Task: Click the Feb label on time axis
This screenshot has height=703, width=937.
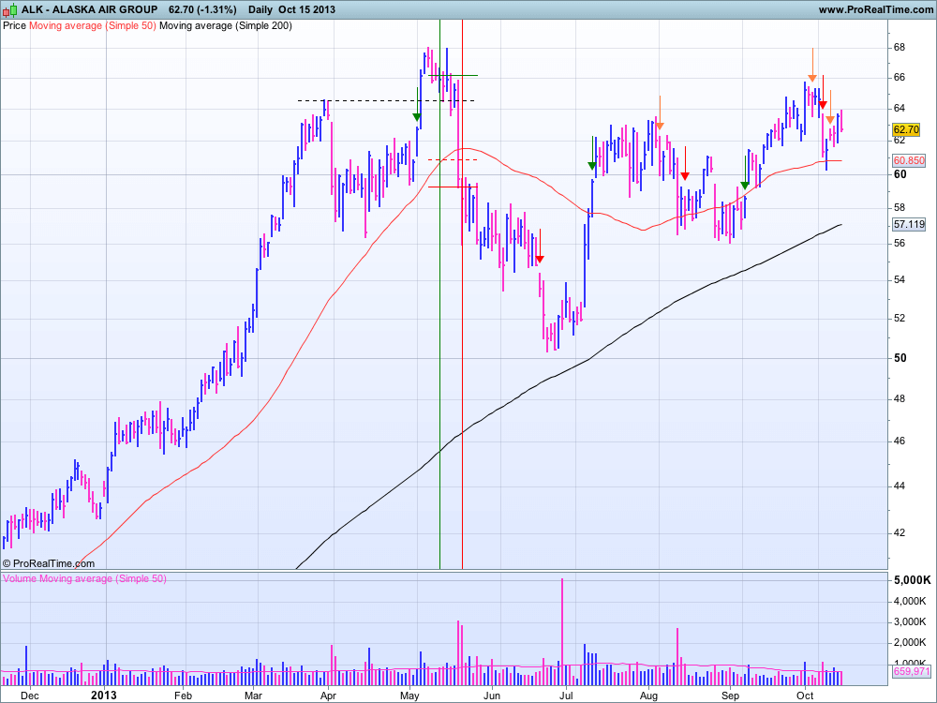Action: [183, 696]
